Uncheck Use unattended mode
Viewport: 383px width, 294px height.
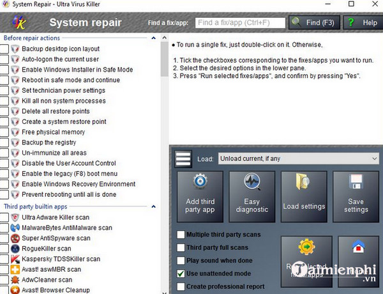coord(181,274)
